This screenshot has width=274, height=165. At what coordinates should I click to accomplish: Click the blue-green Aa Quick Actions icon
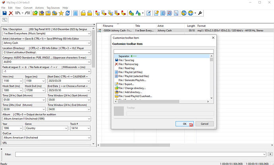click(x=138, y=13)
